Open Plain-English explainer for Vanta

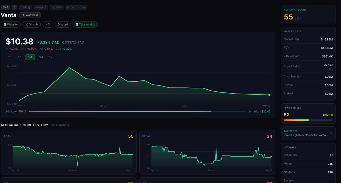coord(305,135)
